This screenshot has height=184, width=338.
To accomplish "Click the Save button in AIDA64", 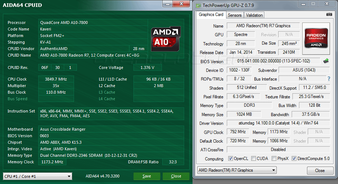I will tap(147, 176).
